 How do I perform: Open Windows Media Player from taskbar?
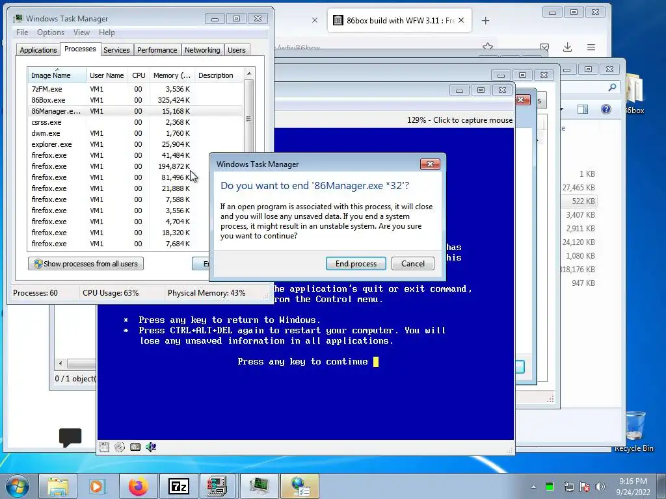coord(98,486)
